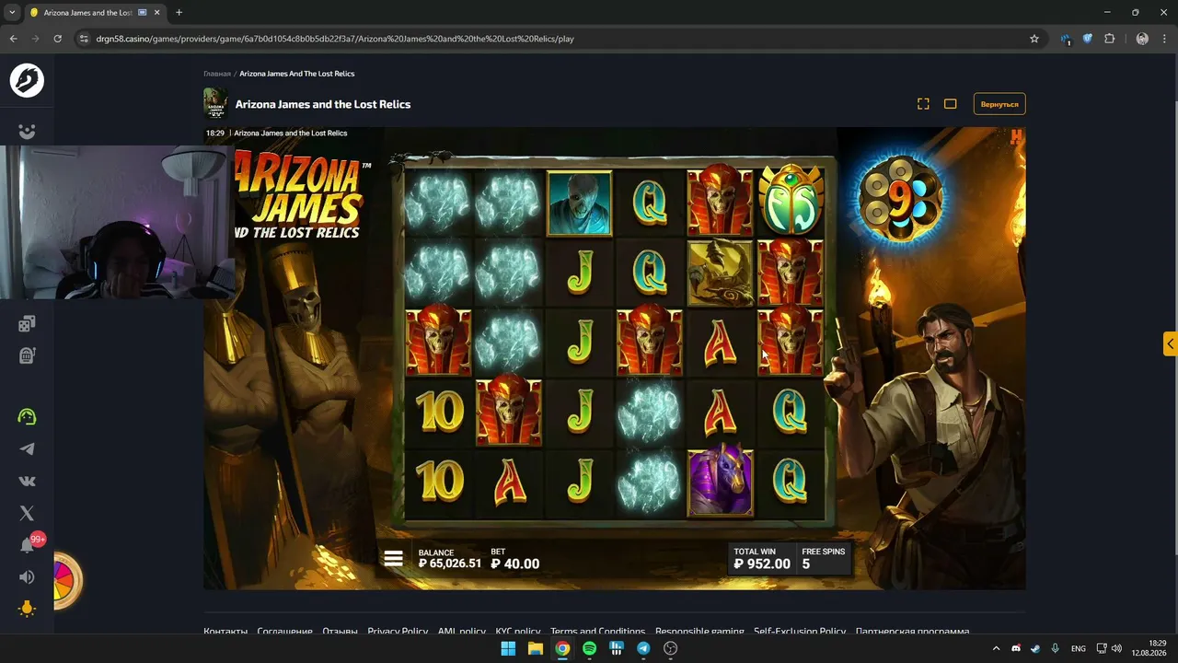Click the bet amount ₽ 40.00

(515, 564)
